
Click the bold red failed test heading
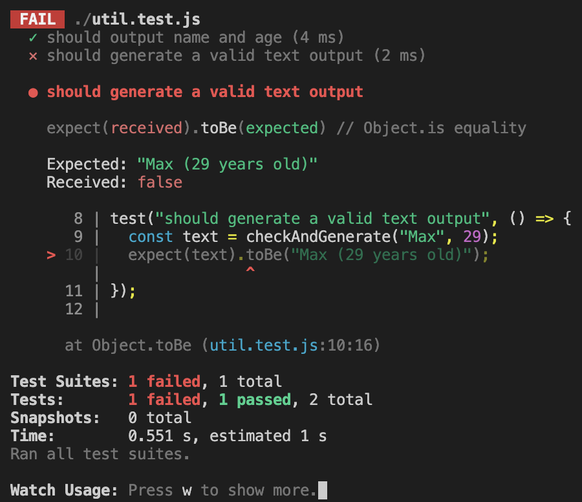point(205,92)
